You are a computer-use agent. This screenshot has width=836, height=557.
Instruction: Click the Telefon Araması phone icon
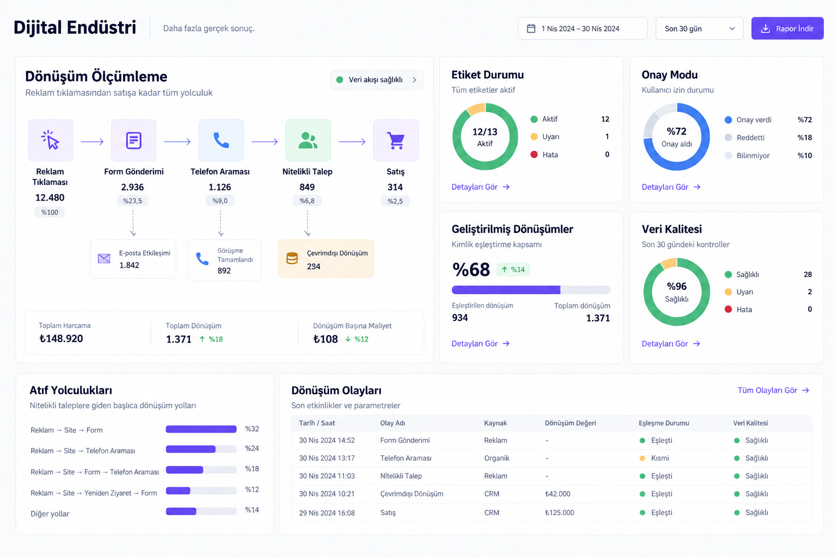coord(221,140)
